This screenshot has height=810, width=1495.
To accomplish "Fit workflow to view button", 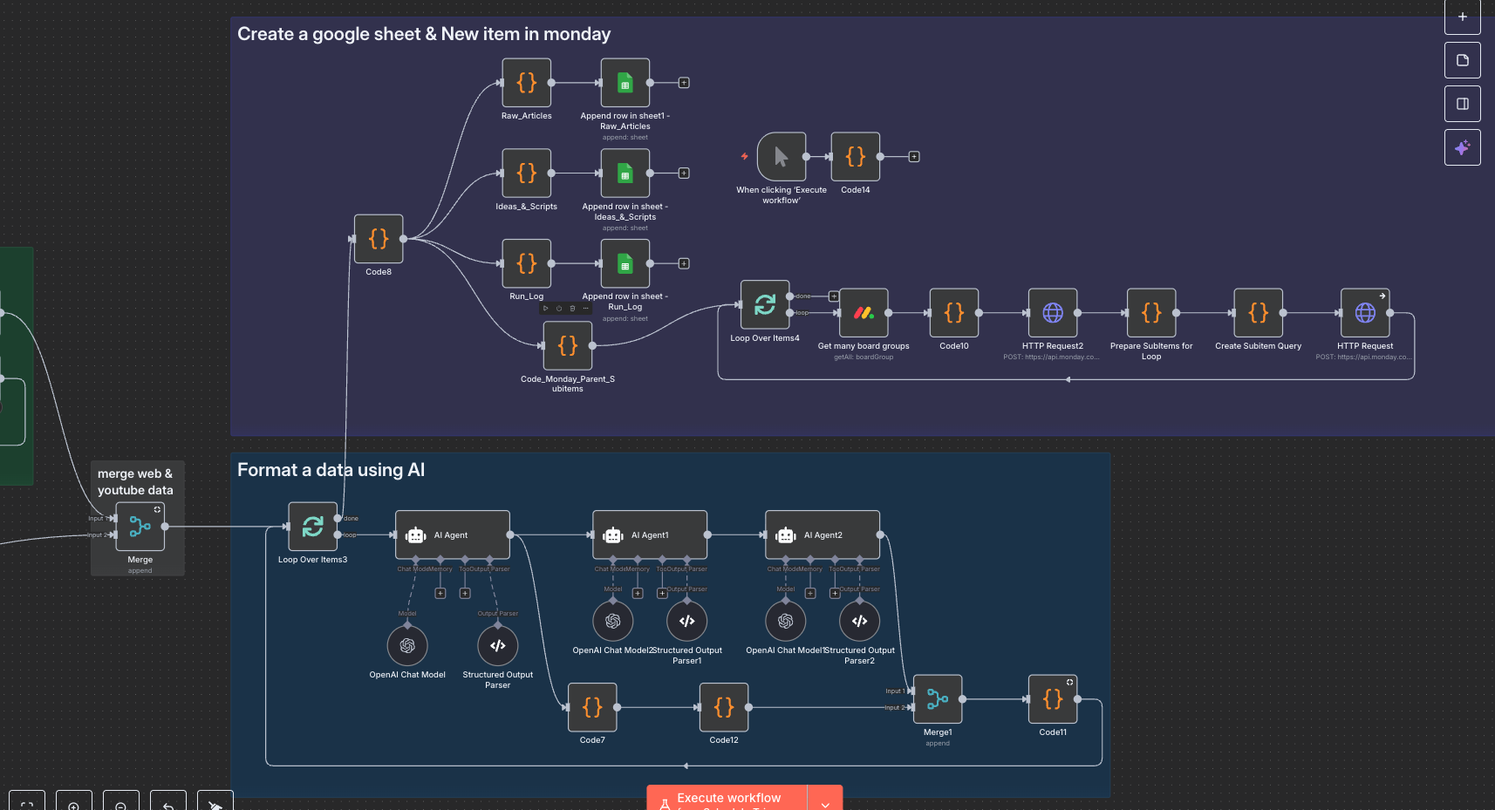I will (27, 801).
